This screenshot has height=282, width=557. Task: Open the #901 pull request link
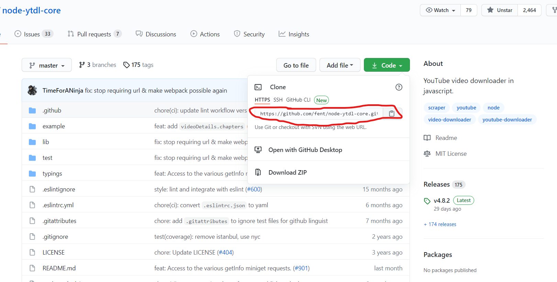(301, 268)
